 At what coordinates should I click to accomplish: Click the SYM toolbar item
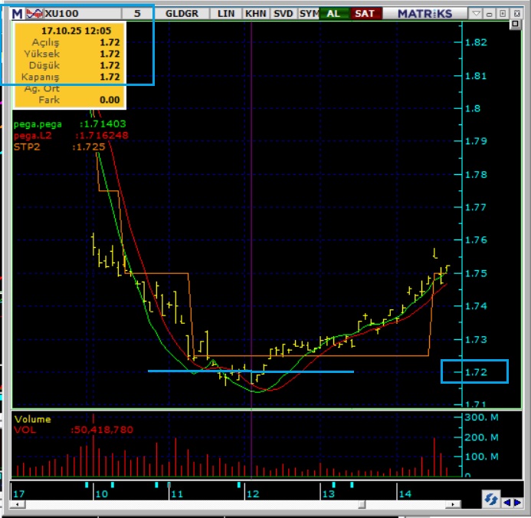[308, 13]
